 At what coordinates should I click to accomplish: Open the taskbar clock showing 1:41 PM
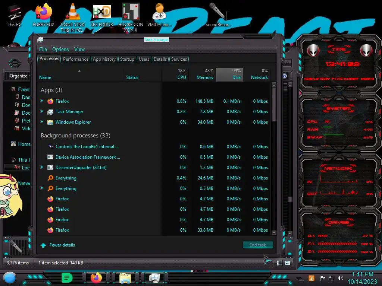(x=362, y=278)
